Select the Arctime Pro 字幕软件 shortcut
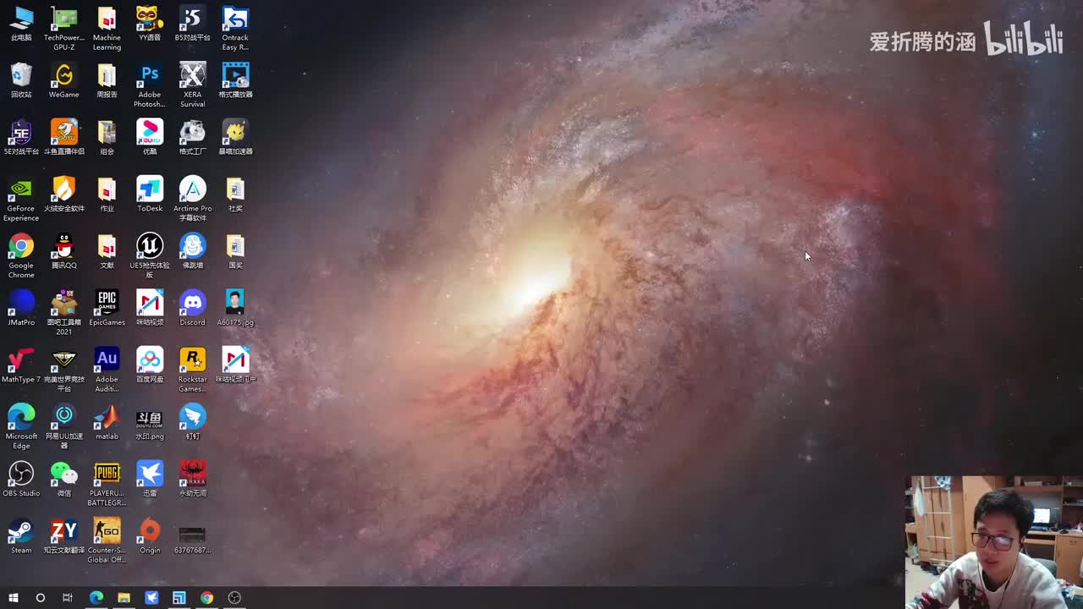 [x=192, y=200]
